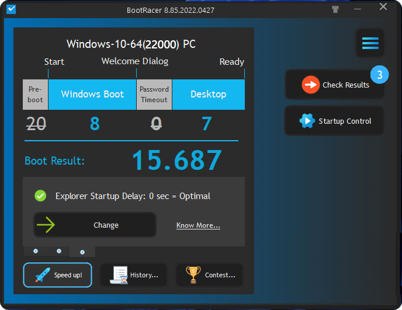
Task: Click the Desktop time value 7
Action: point(207,124)
